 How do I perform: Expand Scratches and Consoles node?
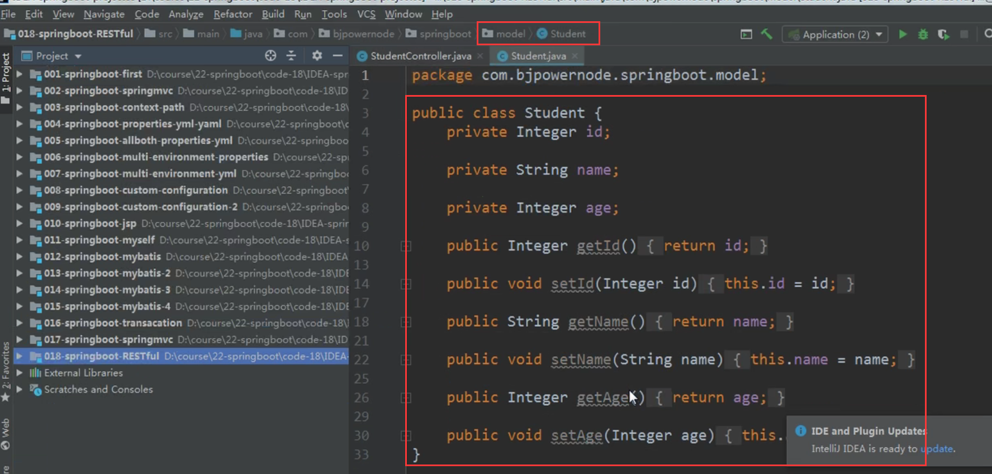pos(20,389)
